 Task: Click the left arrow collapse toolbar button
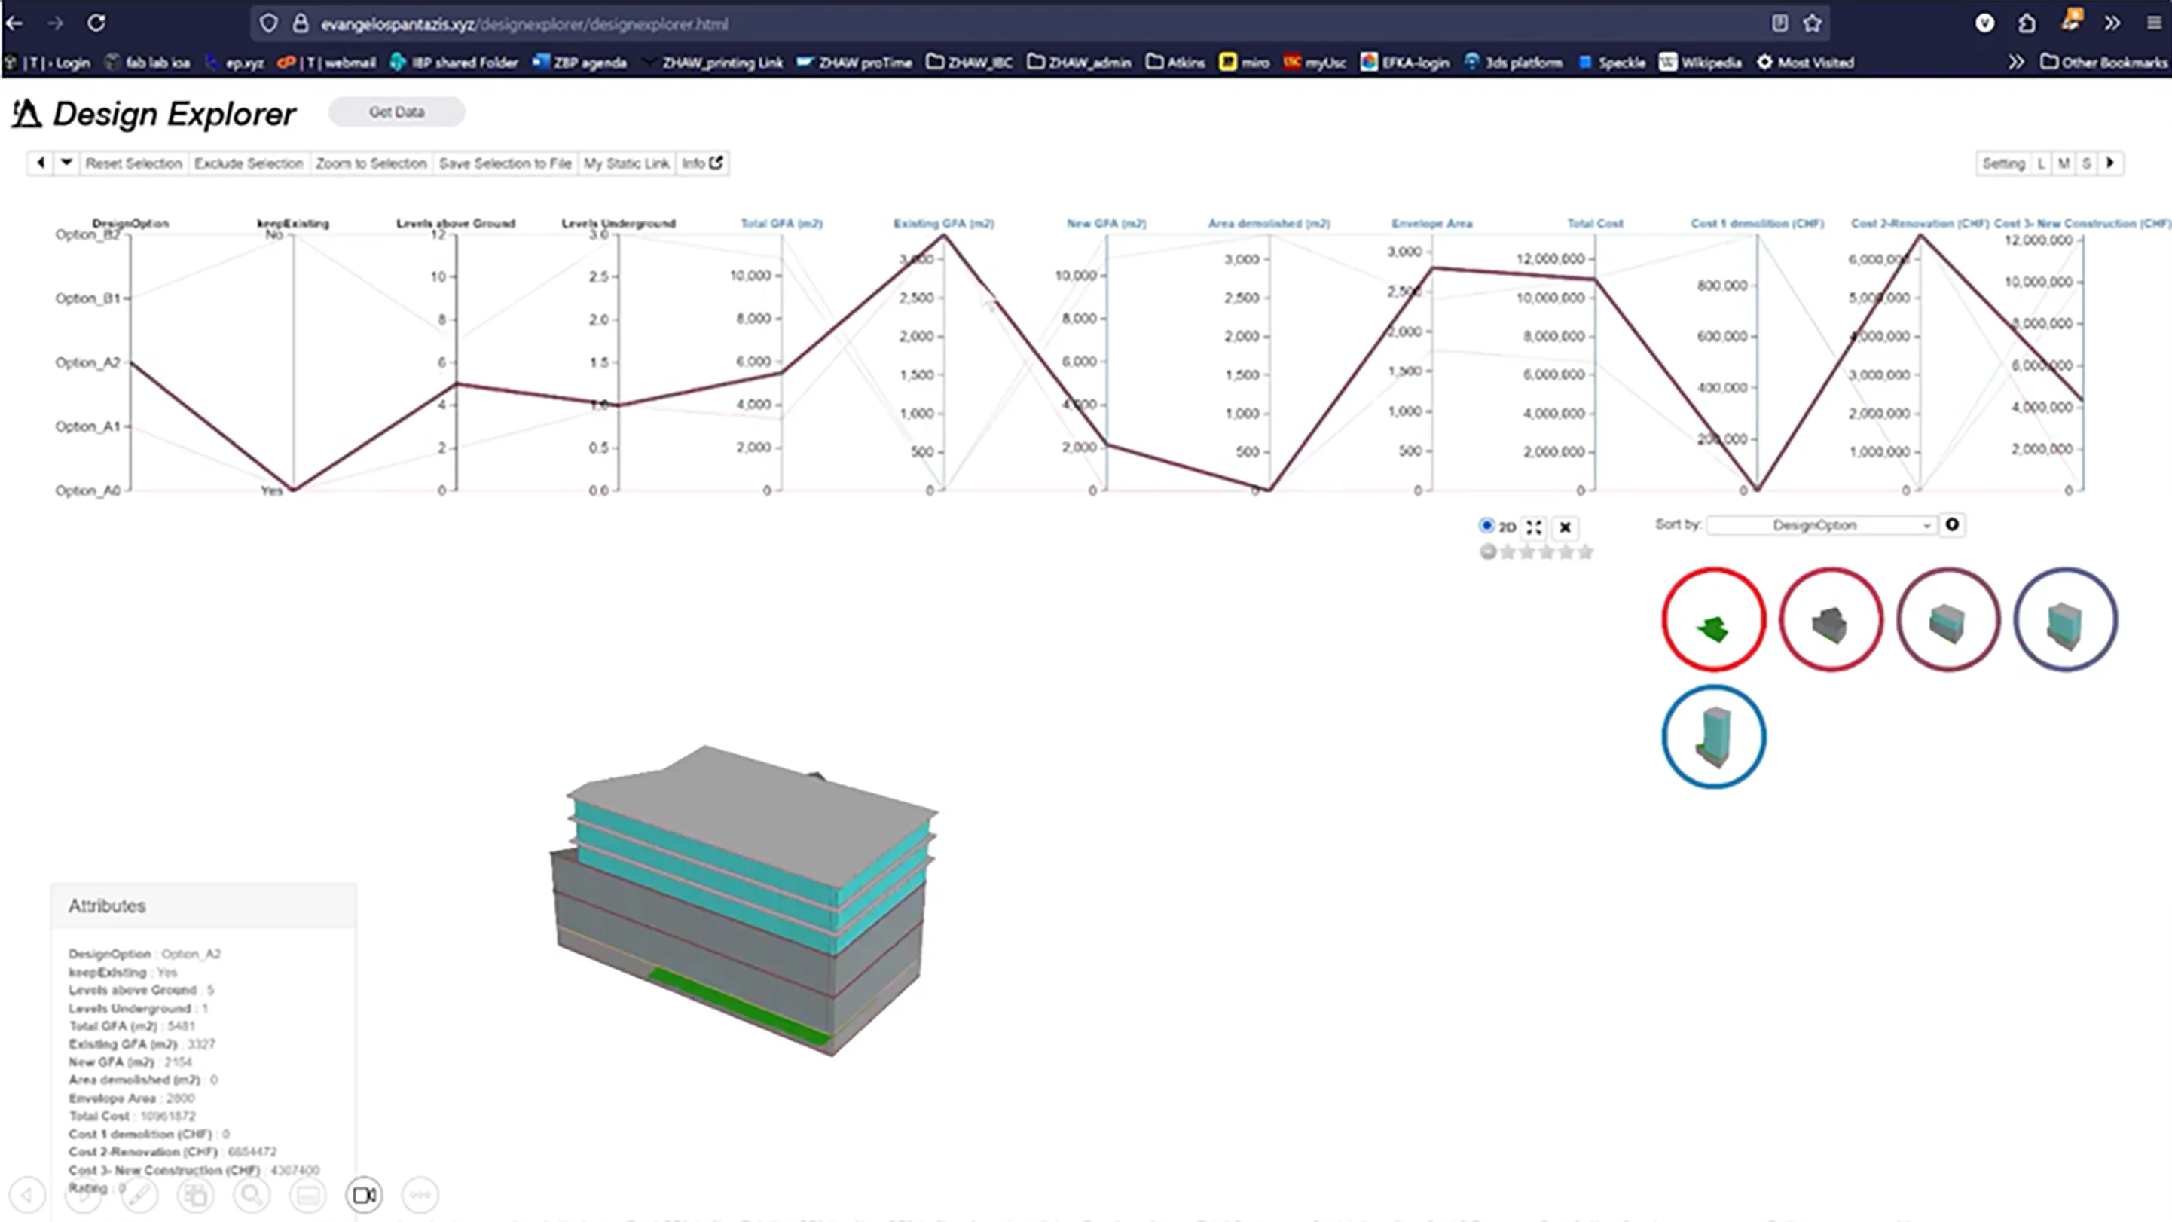(41, 163)
